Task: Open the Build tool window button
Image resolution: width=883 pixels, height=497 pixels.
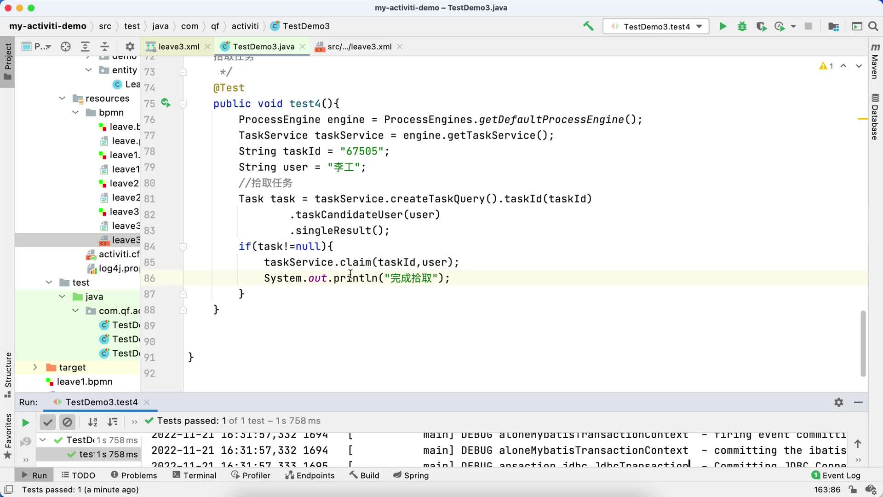Action: pos(364,475)
